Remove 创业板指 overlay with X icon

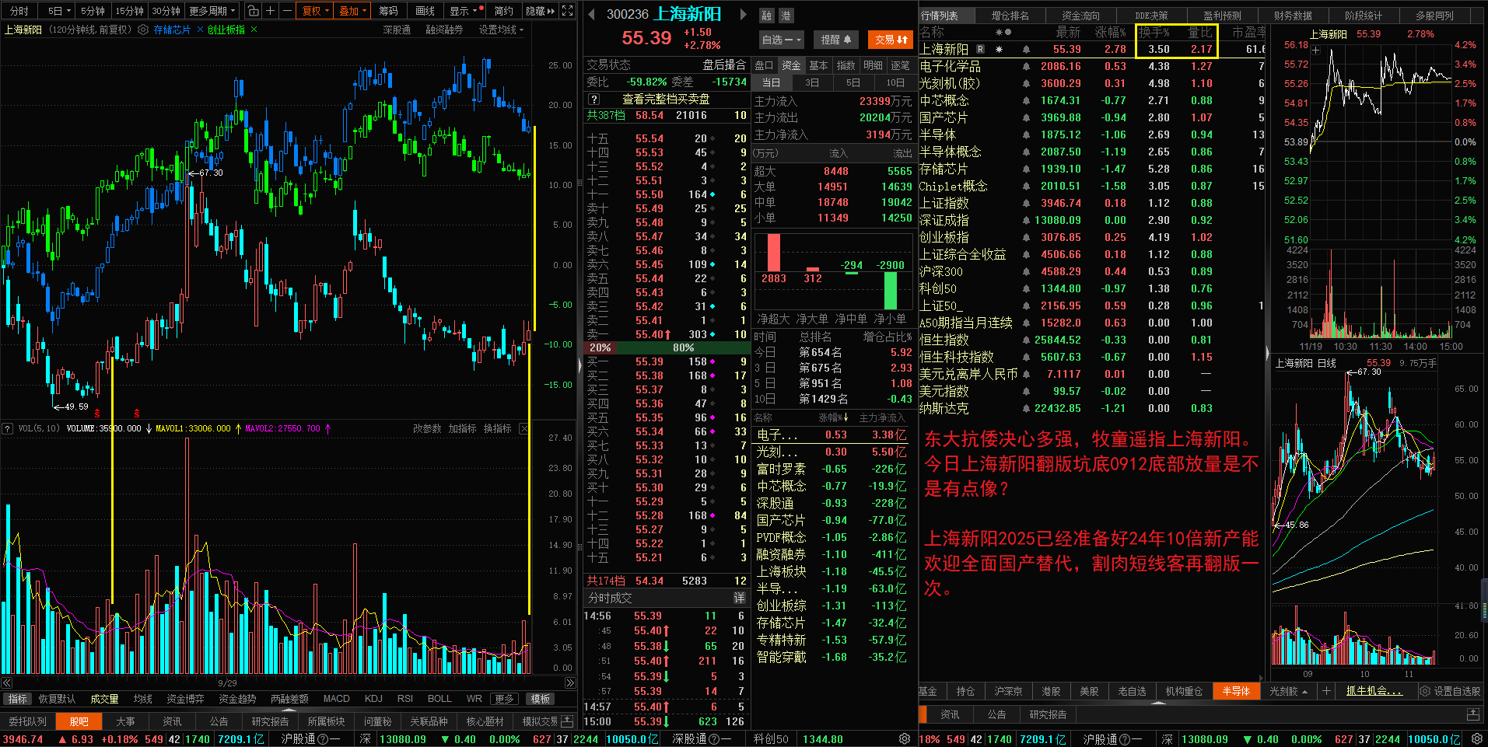point(254,30)
